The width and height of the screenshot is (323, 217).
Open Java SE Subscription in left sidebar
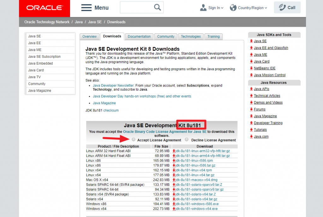pyautogui.click(x=50, y=57)
